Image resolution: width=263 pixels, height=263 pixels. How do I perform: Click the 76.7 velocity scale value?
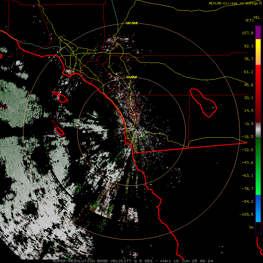coord(249,59)
